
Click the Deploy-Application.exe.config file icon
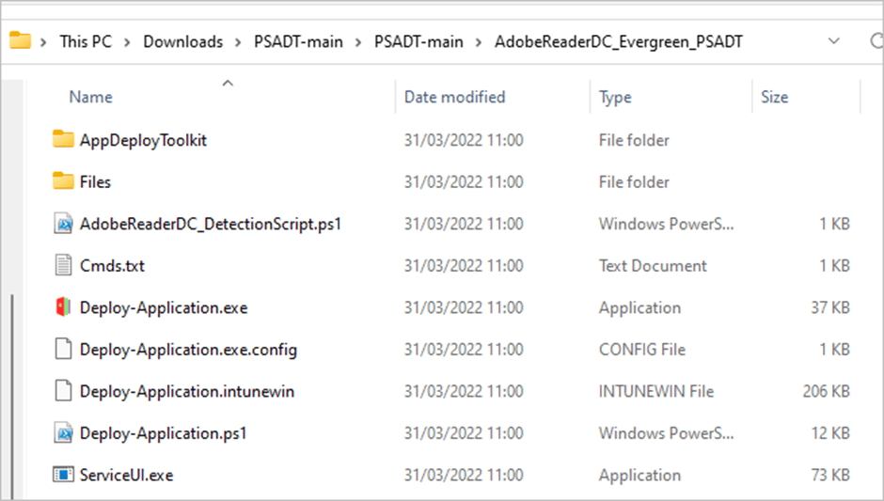click(x=63, y=349)
